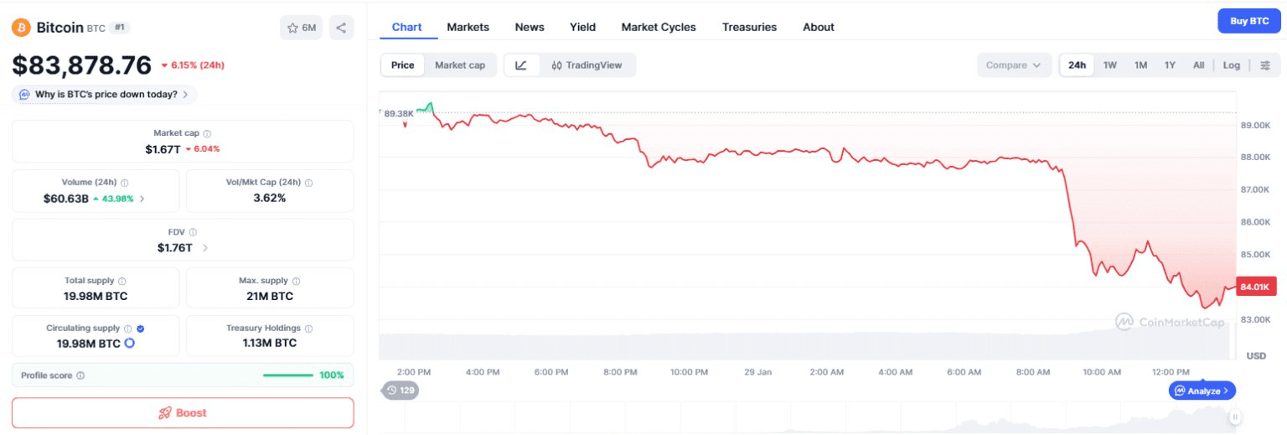Image resolution: width=1287 pixels, height=435 pixels.
Task: Click the circulating supply verified badge
Action: (140, 329)
